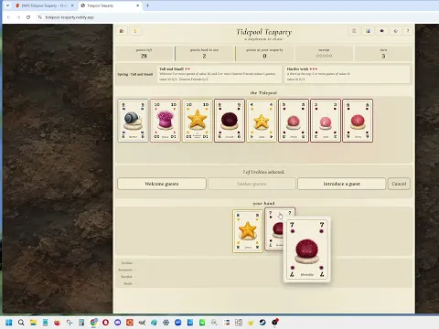The width and height of the screenshot is (439, 329).
Task: Select the starfish card in your hand
Action: click(248, 231)
